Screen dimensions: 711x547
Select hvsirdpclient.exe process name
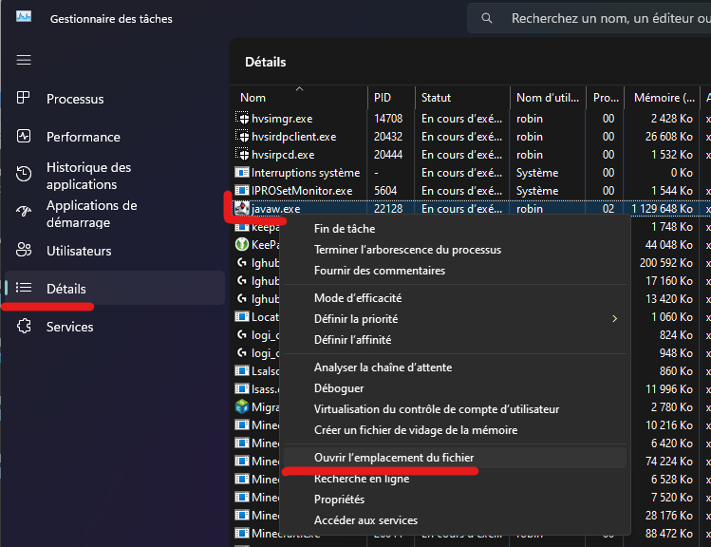pyautogui.click(x=294, y=137)
